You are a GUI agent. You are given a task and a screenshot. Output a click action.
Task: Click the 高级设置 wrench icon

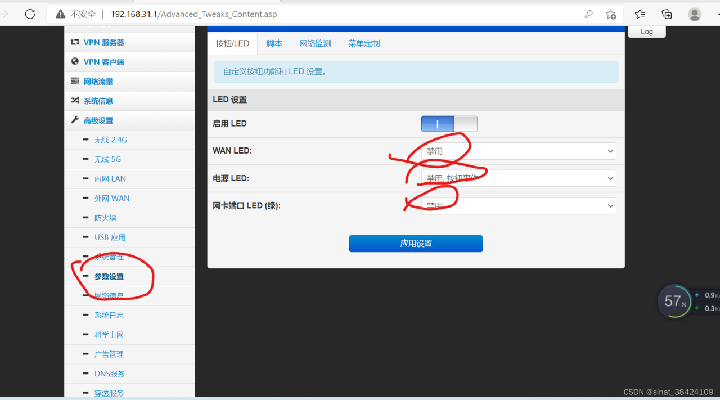pyautogui.click(x=75, y=120)
